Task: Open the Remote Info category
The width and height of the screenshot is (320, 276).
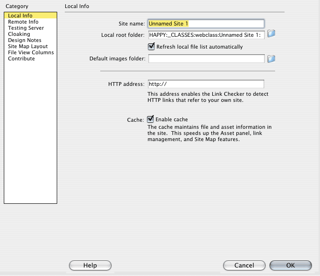Action: 23,22
